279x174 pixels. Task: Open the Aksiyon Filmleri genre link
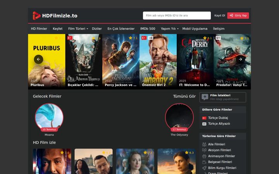pyautogui.click(x=220, y=150)
